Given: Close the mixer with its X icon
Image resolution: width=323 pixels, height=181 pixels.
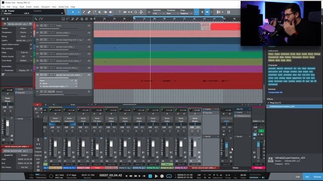Looking at the screenshot, I should (x=35, y=109).
